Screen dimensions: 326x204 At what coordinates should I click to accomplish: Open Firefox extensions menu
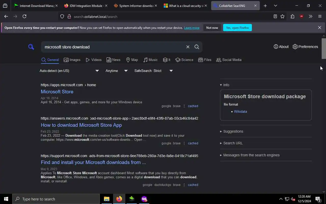point(292,16)
